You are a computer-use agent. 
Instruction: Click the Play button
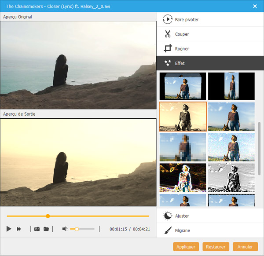[9, 229]
